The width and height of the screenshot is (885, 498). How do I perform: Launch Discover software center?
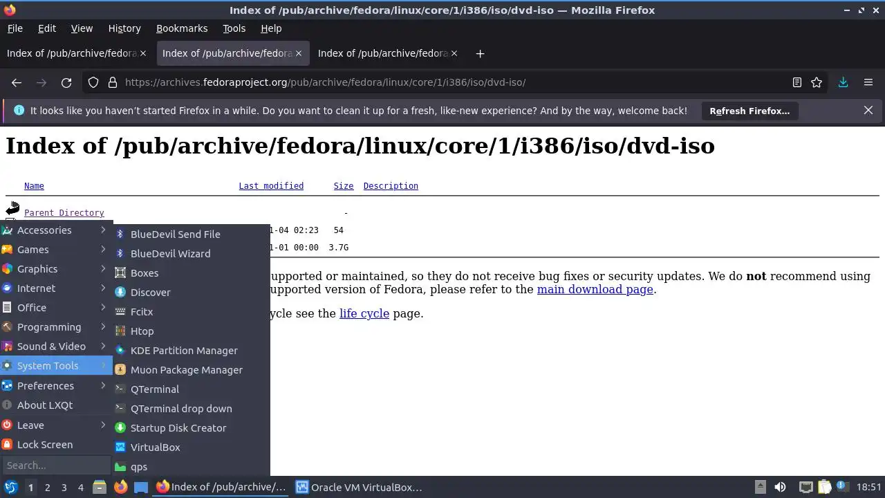(192, 293)
